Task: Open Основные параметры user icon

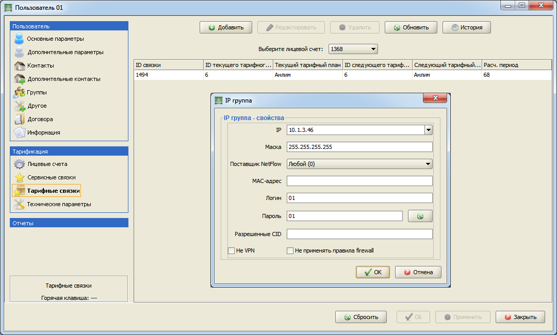Action: [20, 39]
